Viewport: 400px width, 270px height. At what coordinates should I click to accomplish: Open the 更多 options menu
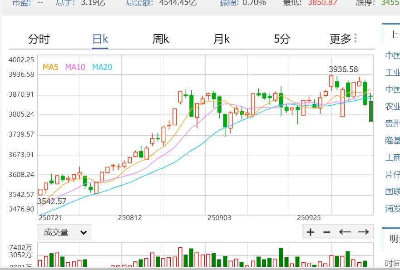tap(343, 39)
